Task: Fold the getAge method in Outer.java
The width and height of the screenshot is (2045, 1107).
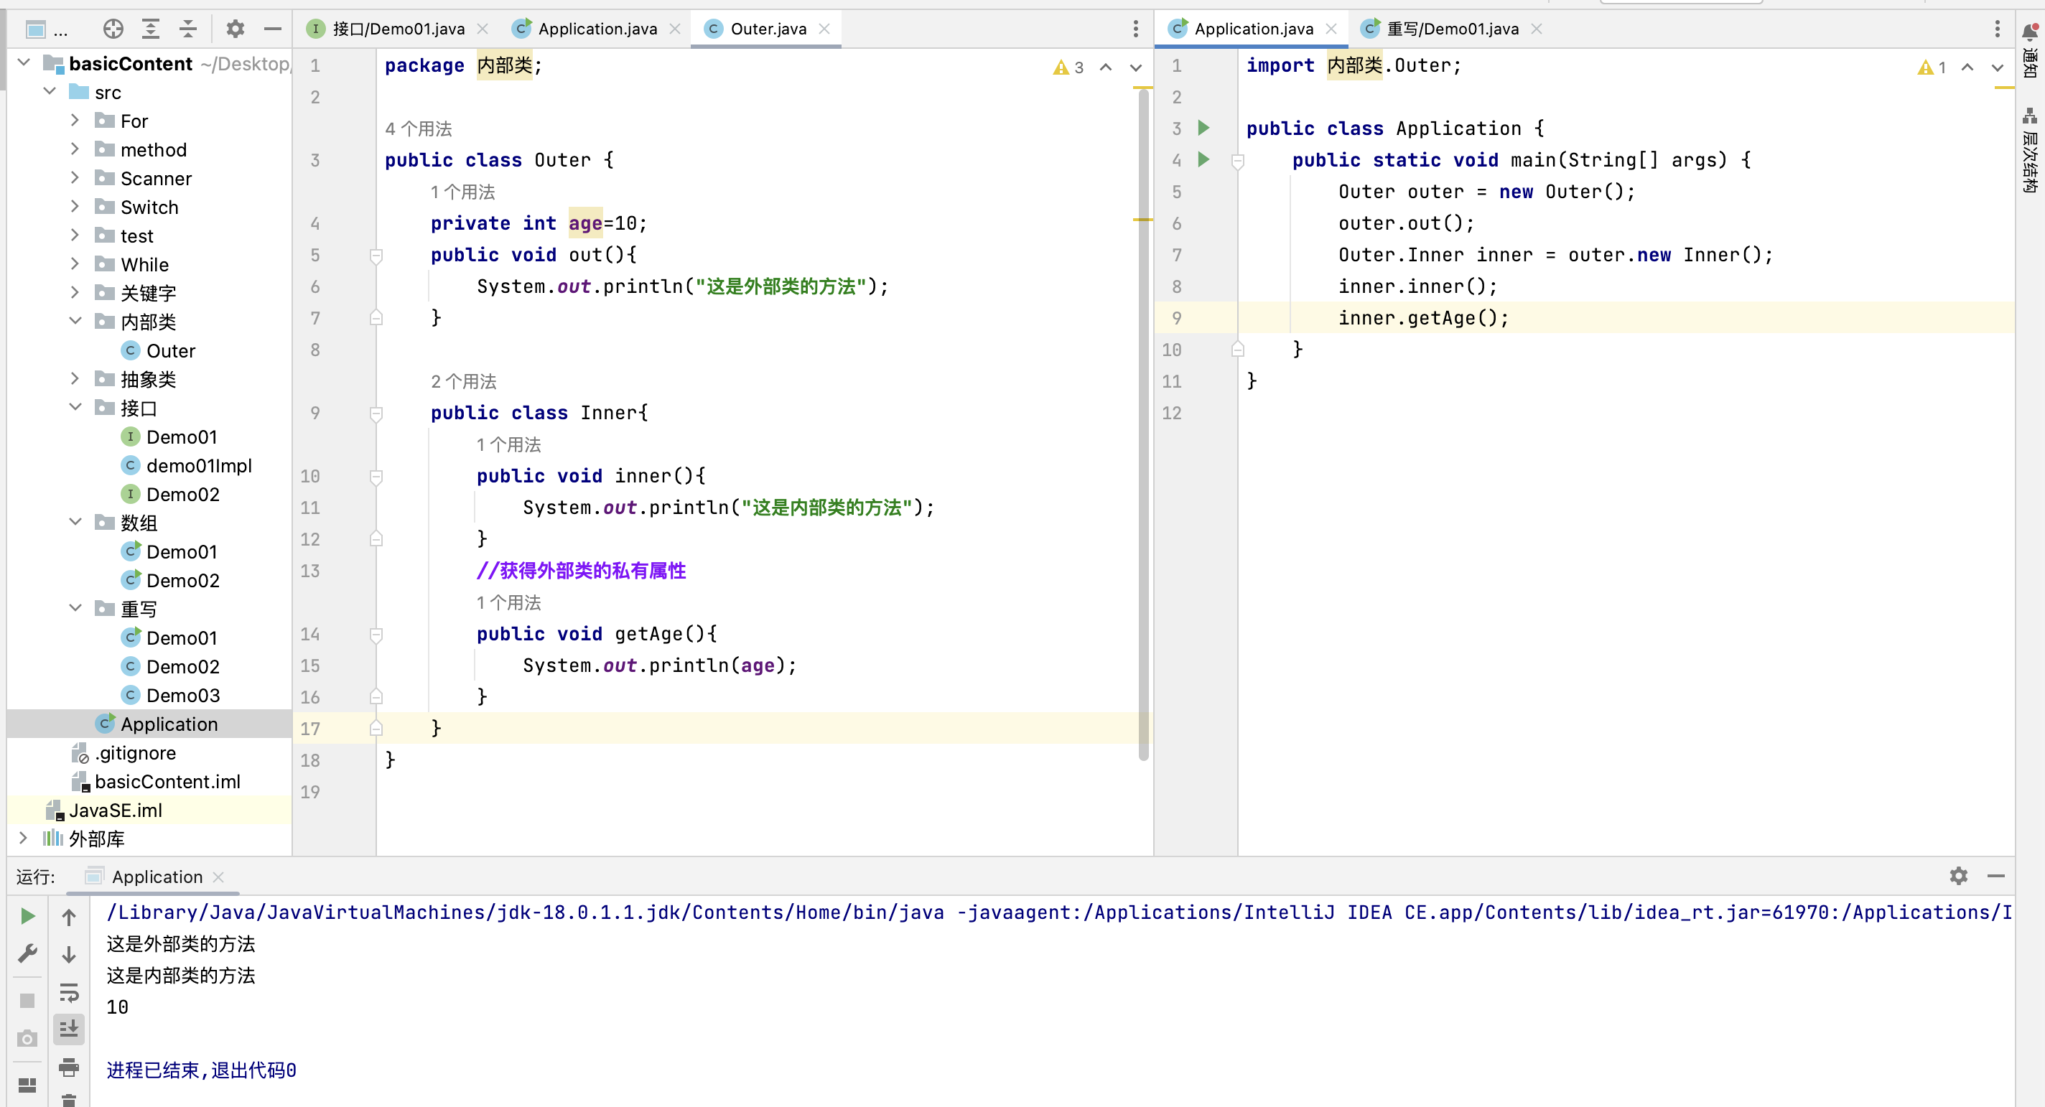Action: (376, 634)
